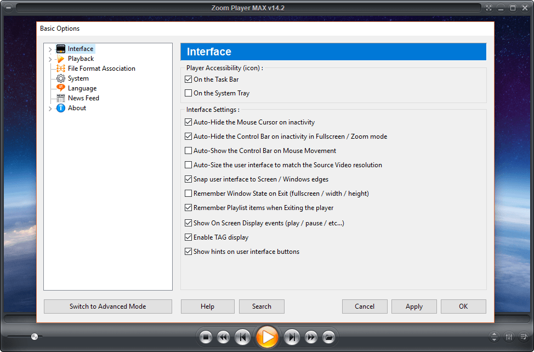The image size is (534, 352).
Task: Open File Format Association via its tree icon
Action: click(61, 69)
